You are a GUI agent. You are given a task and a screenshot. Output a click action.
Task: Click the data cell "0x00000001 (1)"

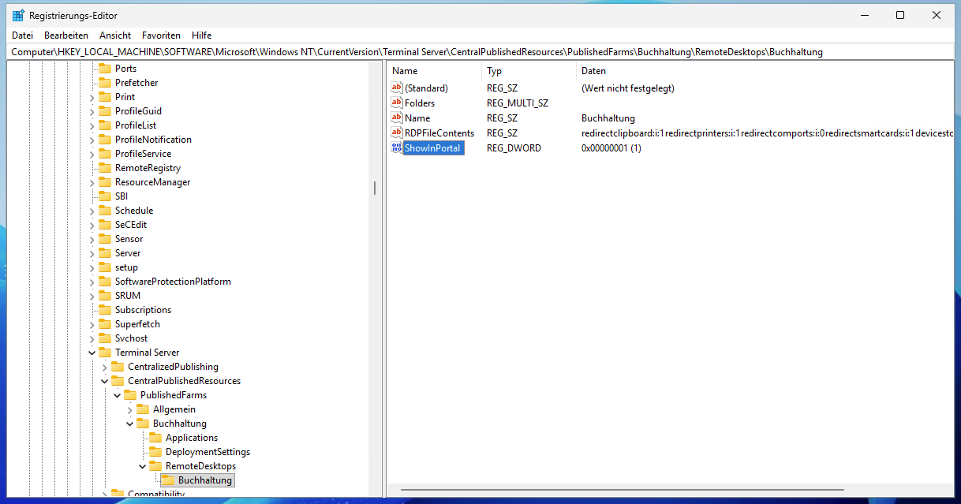pyautogui.click(x=611, y=148)
